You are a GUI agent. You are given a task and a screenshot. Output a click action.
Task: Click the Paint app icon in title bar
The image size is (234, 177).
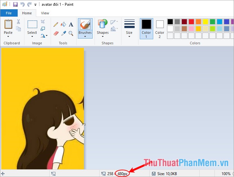(x=5, y=4)
